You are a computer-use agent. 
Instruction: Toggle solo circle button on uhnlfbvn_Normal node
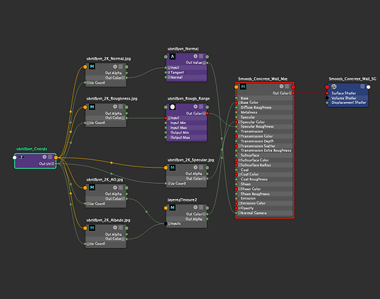pyautogui.click(x=196, y=56)
